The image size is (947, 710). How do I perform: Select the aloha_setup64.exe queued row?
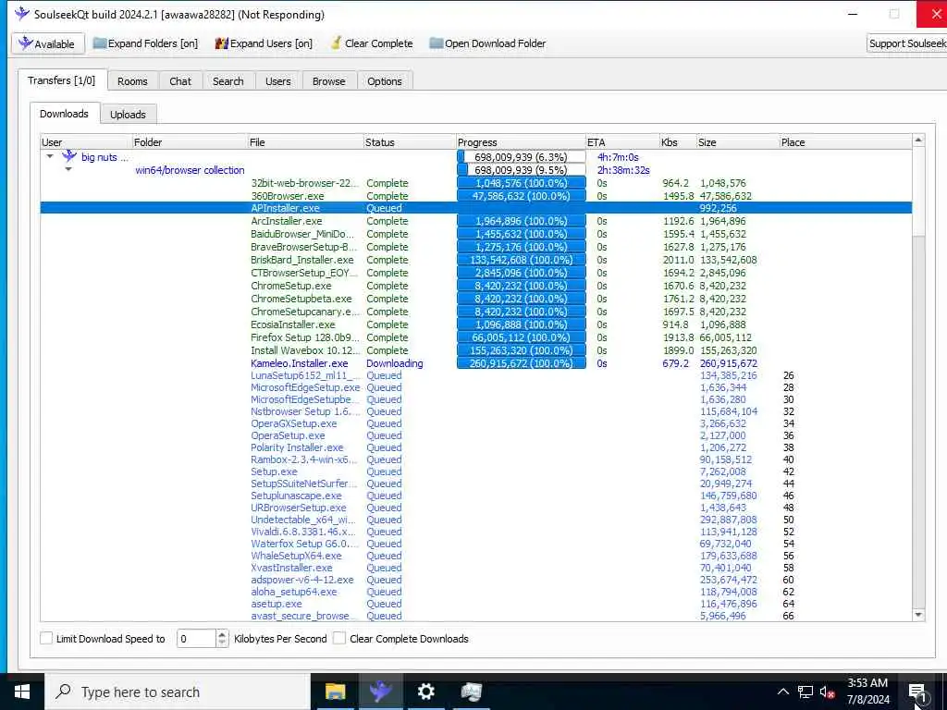coord(476,592)
